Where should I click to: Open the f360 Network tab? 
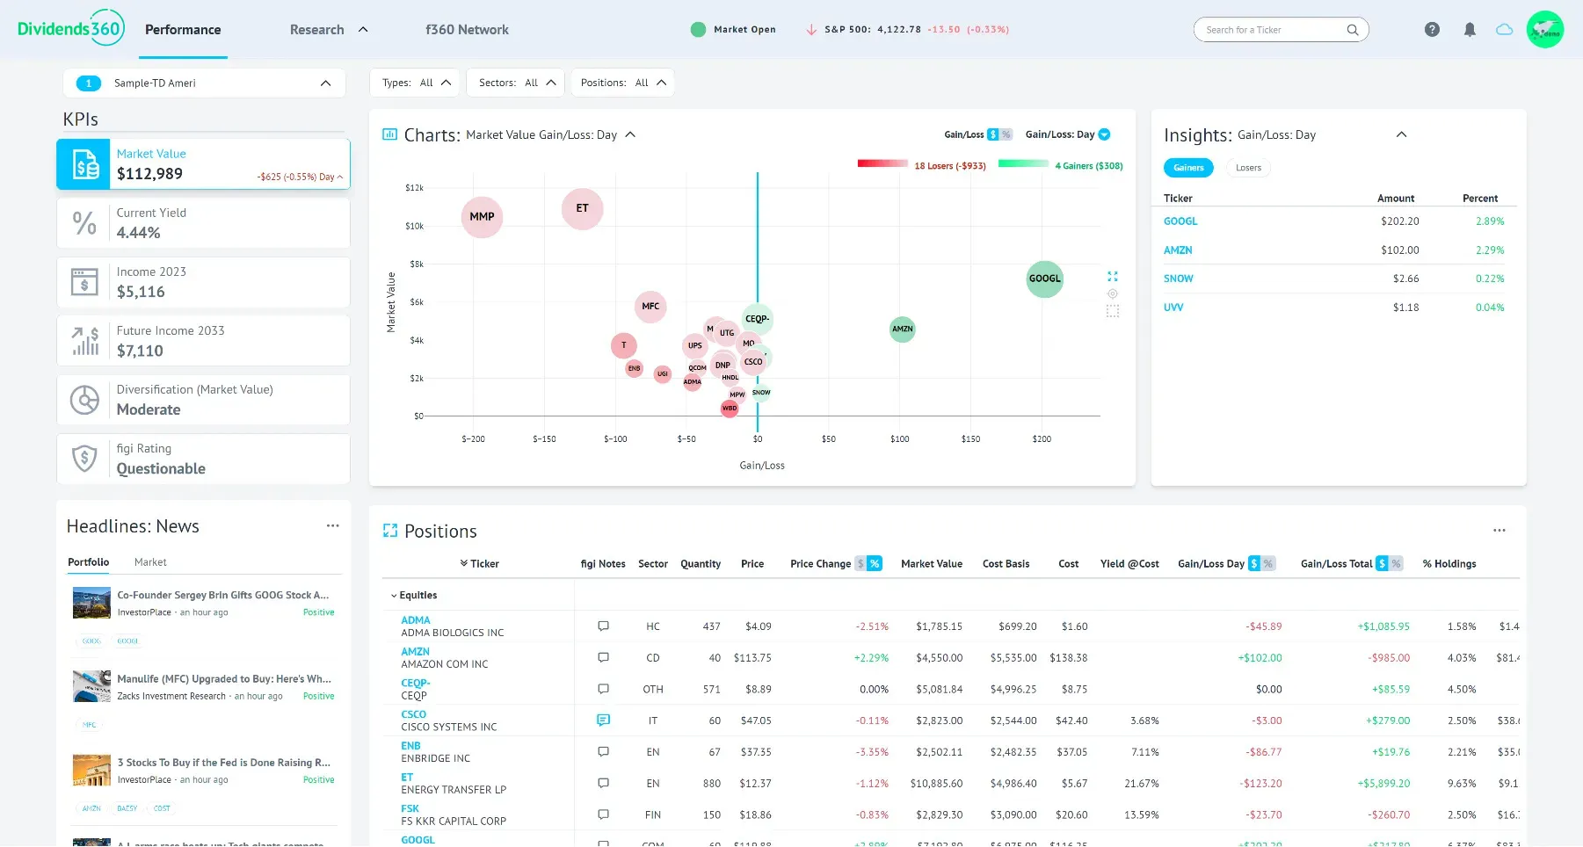click(x=467, y=29)
